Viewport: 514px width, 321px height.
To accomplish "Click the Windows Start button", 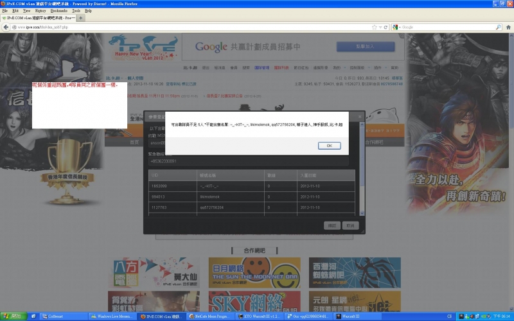I will coord(13,317).
